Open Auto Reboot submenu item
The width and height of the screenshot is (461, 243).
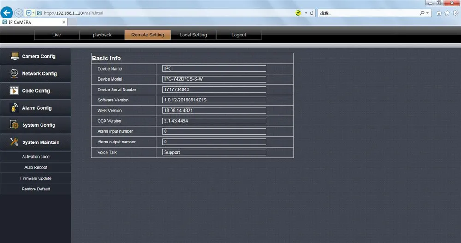(x=35, y=167)
